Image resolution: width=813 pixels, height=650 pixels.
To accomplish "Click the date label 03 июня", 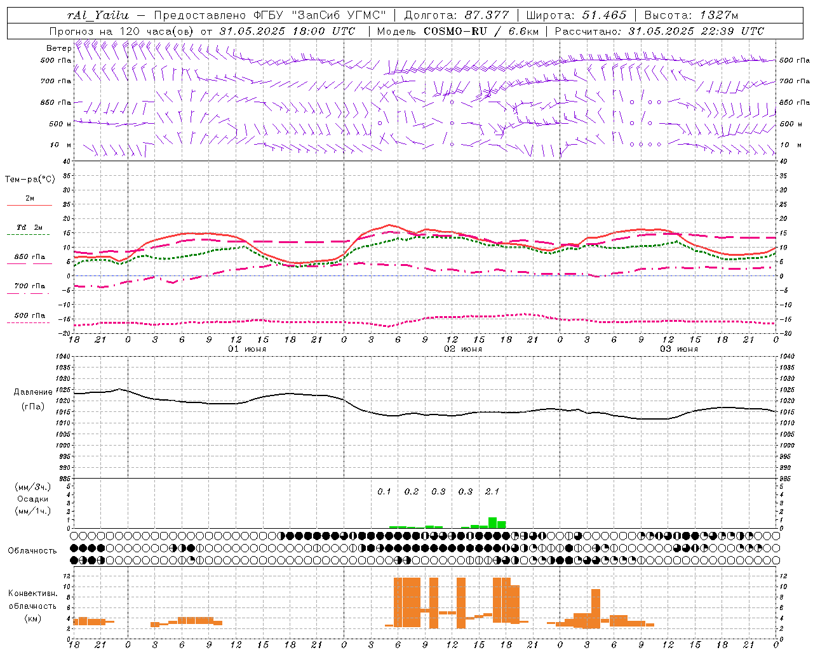I will [679, 349].
